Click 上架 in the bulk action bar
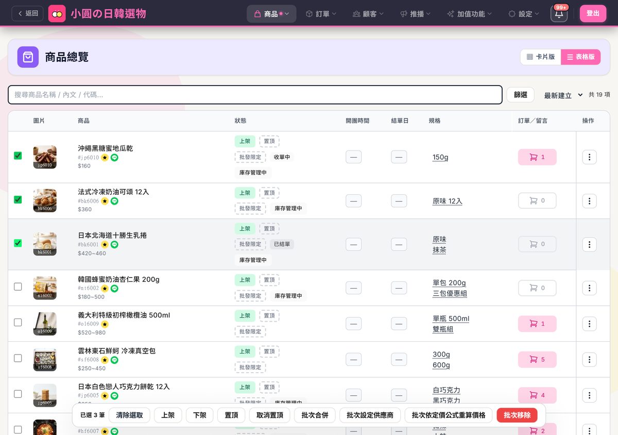Screen dimensions: 618x435 tap(168, 415)
